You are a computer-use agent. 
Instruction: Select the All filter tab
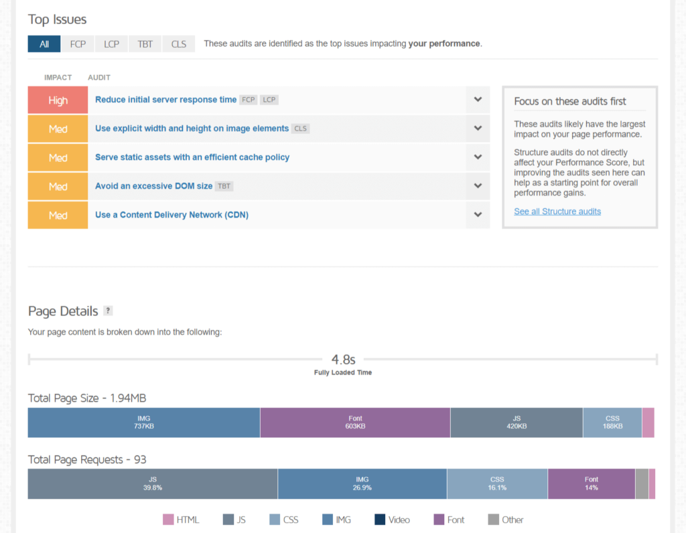pos(44,44)
